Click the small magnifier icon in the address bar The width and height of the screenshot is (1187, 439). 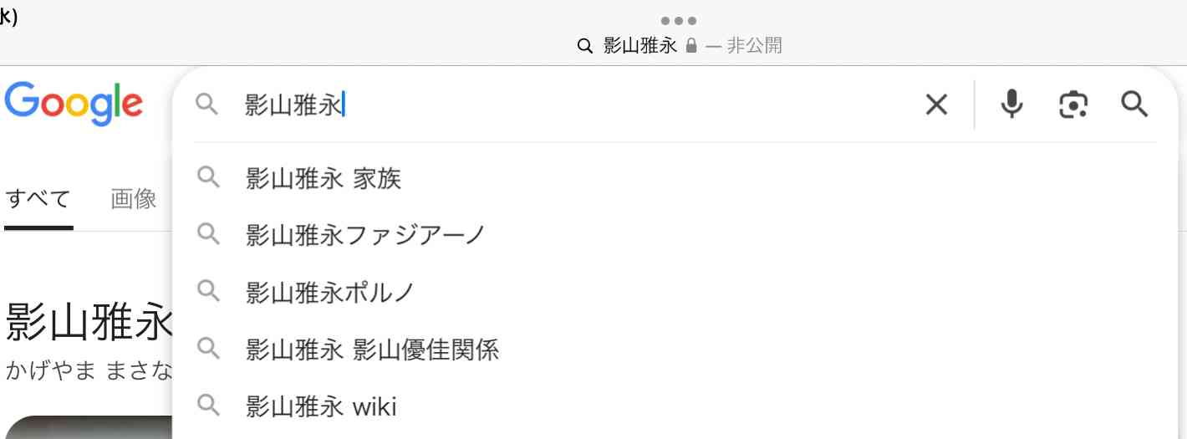point(585,45)
